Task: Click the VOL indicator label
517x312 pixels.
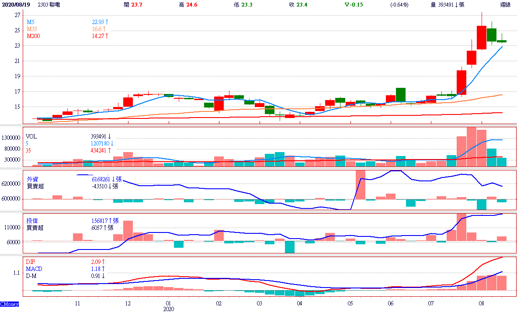Action: [32, 136]
